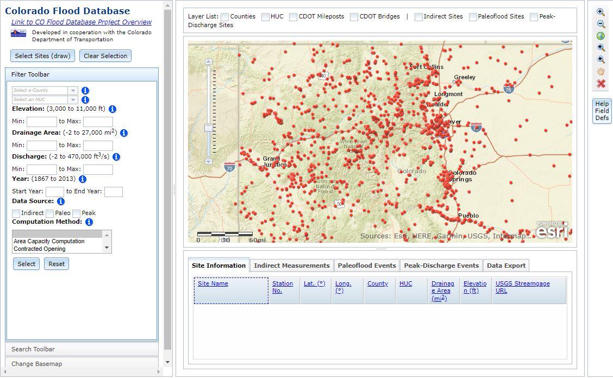Toggle Peak-Discharge Sites layer checkbox

click(534, 17)
